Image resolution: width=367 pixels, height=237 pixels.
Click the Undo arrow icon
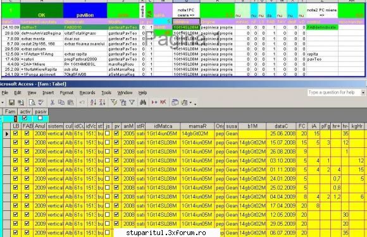pyautogui.click(x=82, y=102)
